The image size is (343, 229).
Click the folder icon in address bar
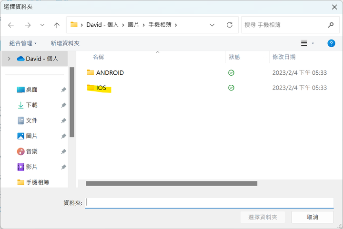74,25
